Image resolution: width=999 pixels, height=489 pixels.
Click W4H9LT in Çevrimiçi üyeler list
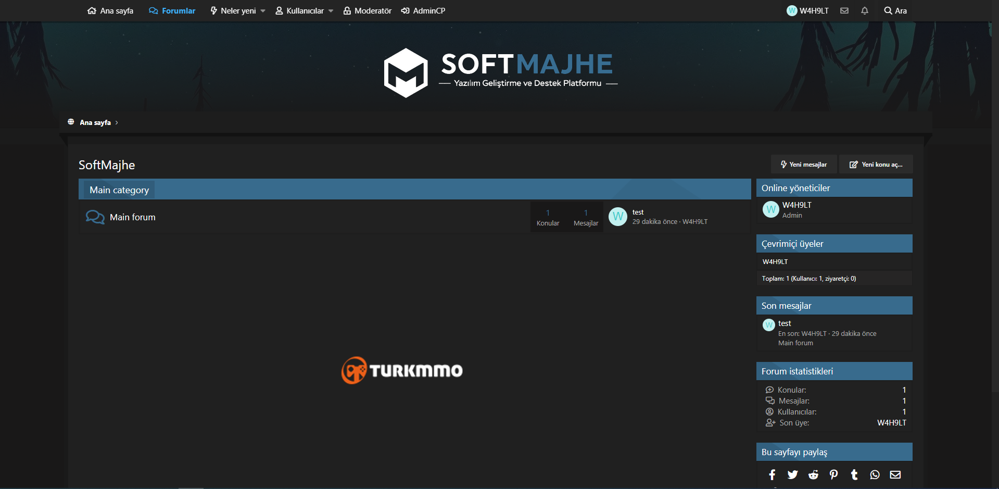click(x=775, y=261)
